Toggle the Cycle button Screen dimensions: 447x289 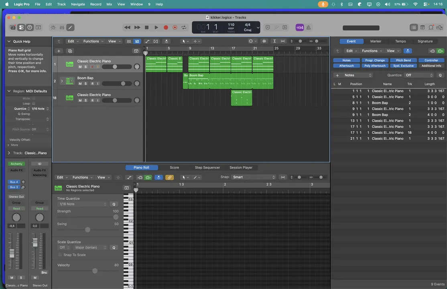[x=184, y=27]
